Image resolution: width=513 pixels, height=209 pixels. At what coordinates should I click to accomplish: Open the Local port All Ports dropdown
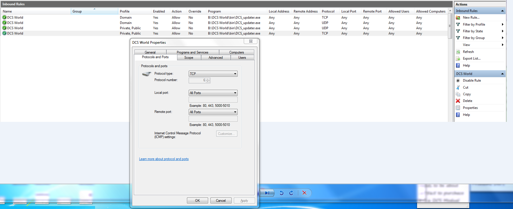[213, 93]
